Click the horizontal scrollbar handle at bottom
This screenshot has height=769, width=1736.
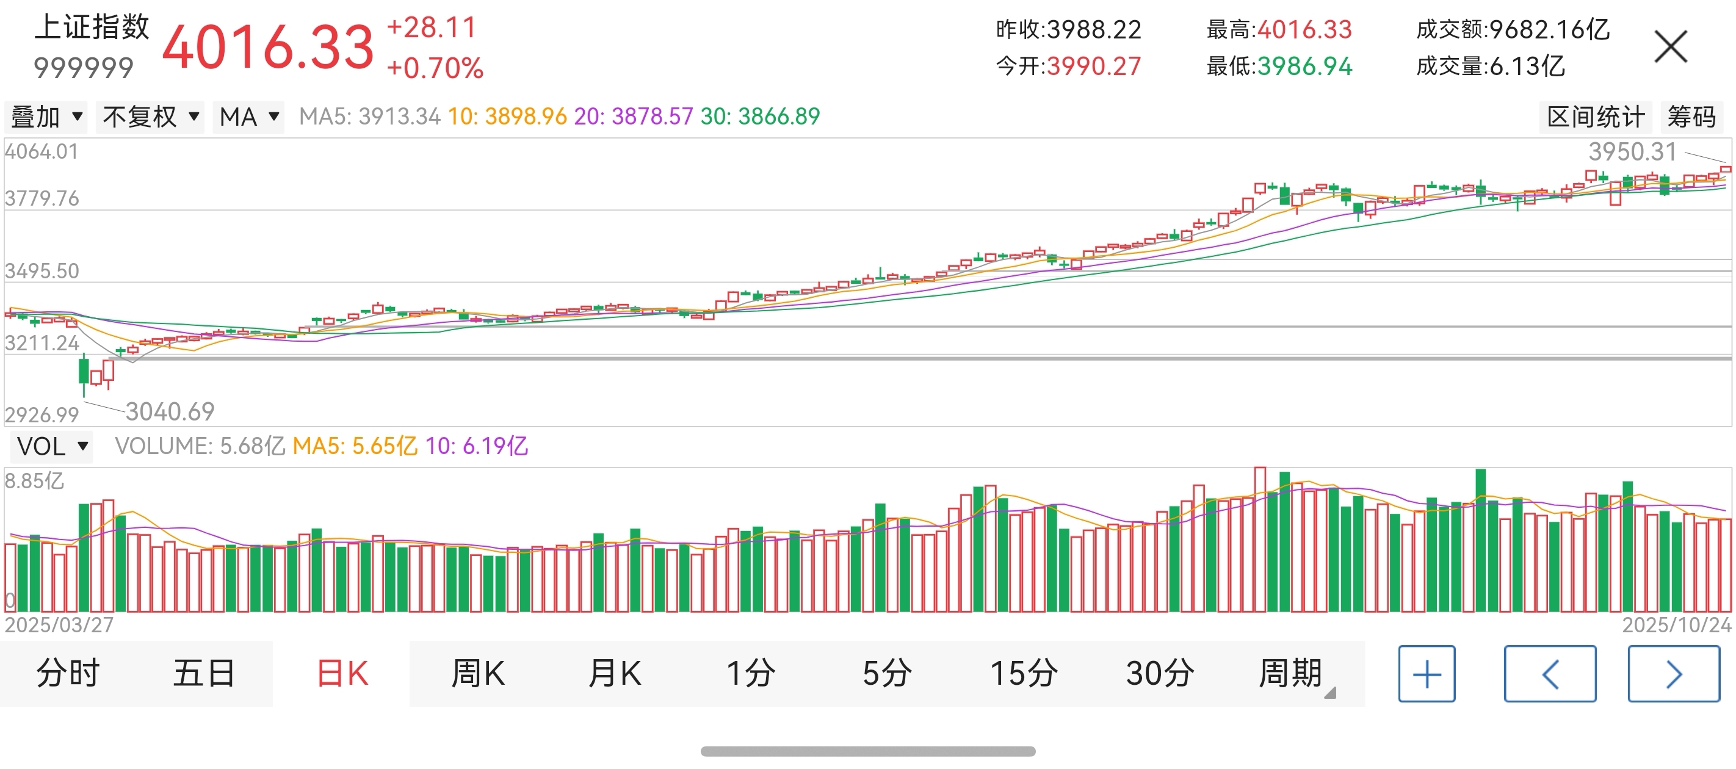pos(867,751)
